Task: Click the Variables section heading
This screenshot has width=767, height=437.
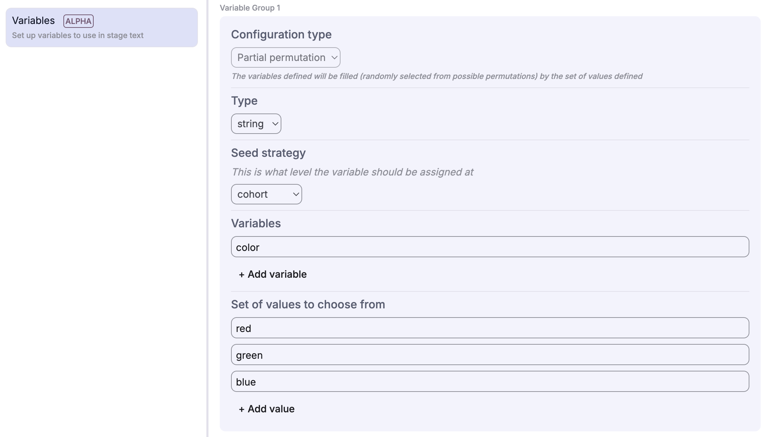Action: point(256,223)
